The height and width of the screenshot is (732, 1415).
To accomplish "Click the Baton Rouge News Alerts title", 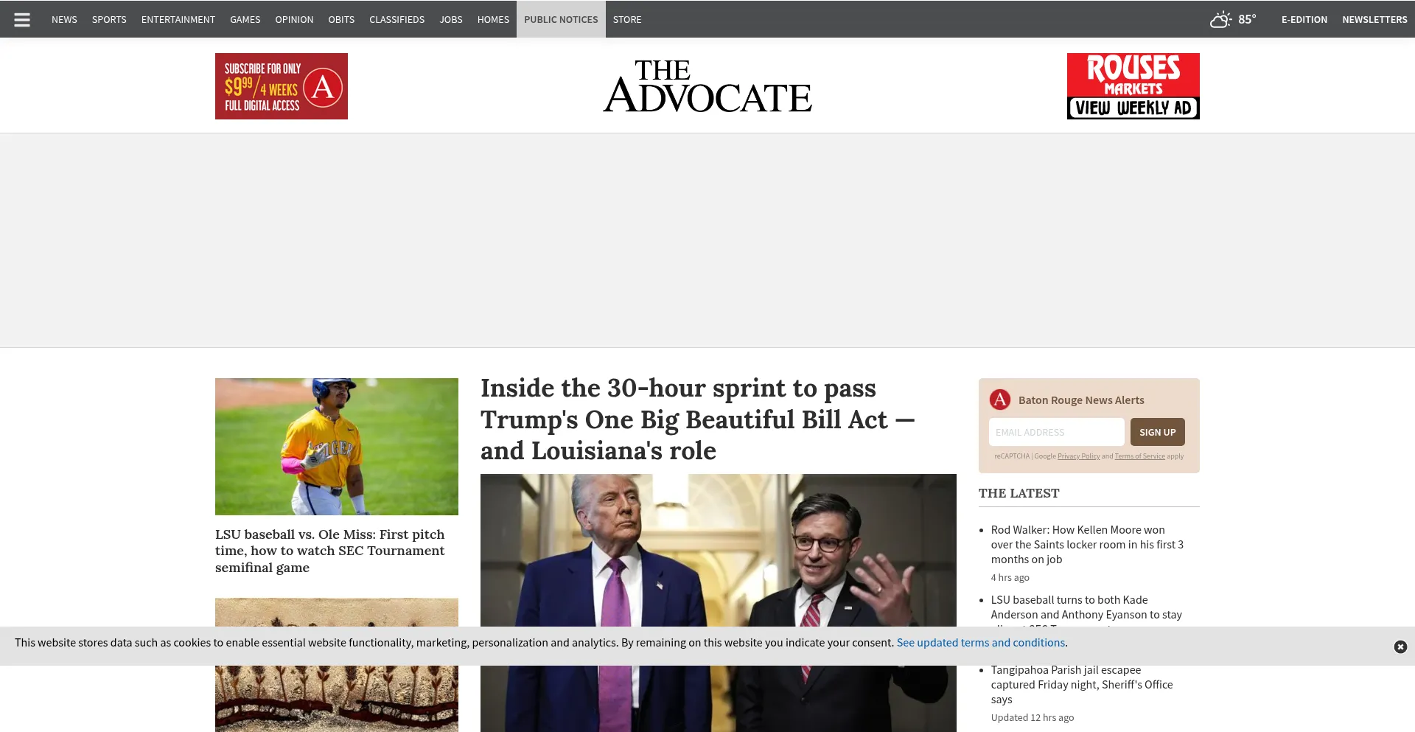I will (x=1081, y=400).
